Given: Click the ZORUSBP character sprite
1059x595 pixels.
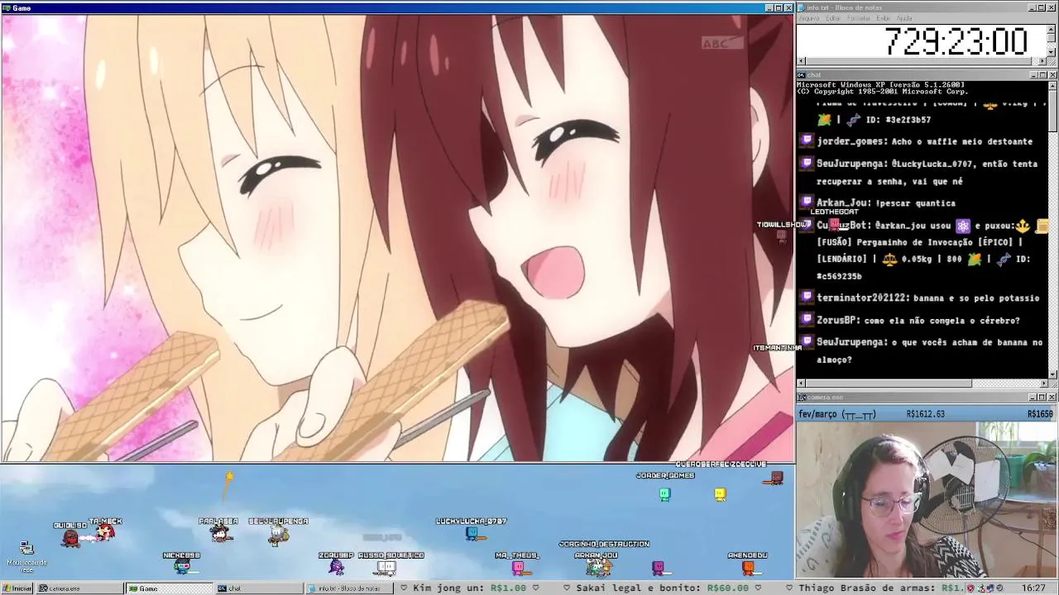Looking at the screenshot, I should tap(336, 567).
